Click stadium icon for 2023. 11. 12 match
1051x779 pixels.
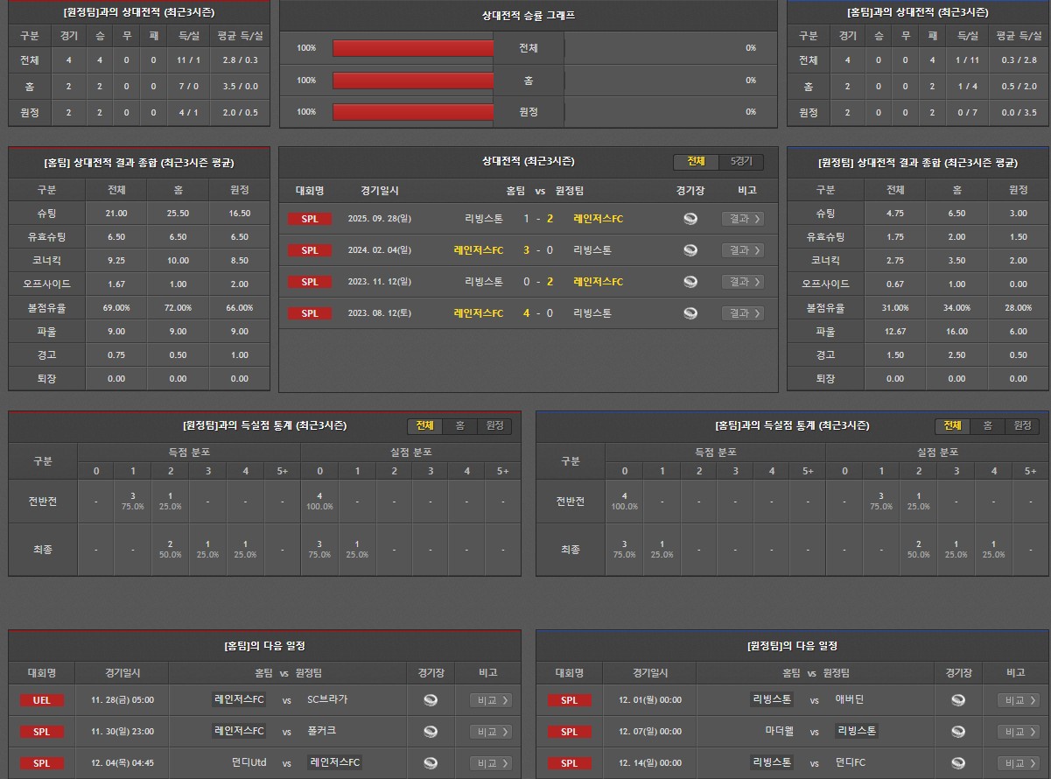click(690, 282)
